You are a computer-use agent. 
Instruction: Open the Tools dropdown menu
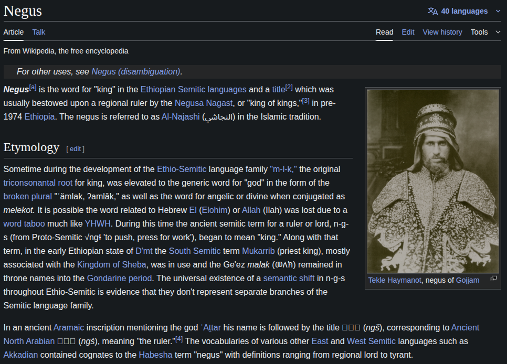485,32
